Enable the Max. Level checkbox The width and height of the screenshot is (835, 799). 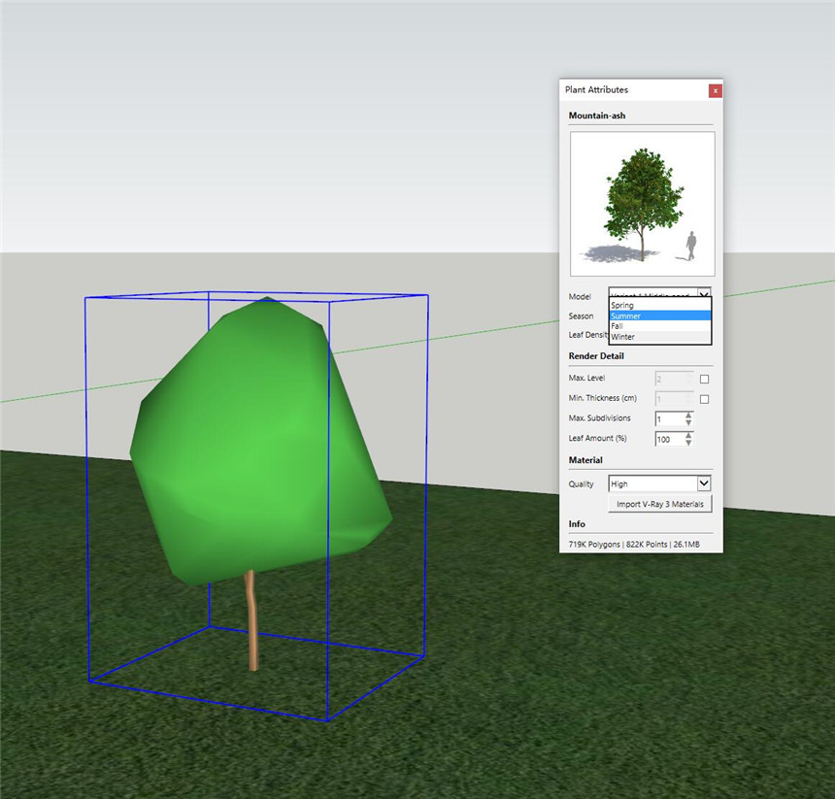705,379
